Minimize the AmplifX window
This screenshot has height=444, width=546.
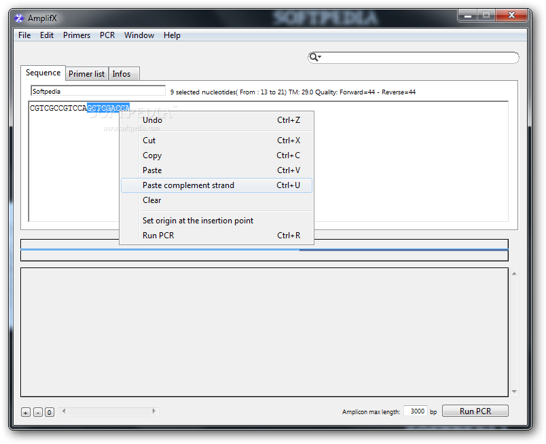[468, 16]
